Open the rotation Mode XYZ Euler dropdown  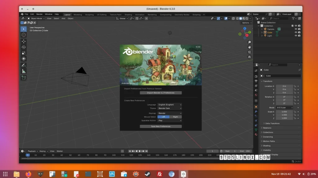point(284,108)
